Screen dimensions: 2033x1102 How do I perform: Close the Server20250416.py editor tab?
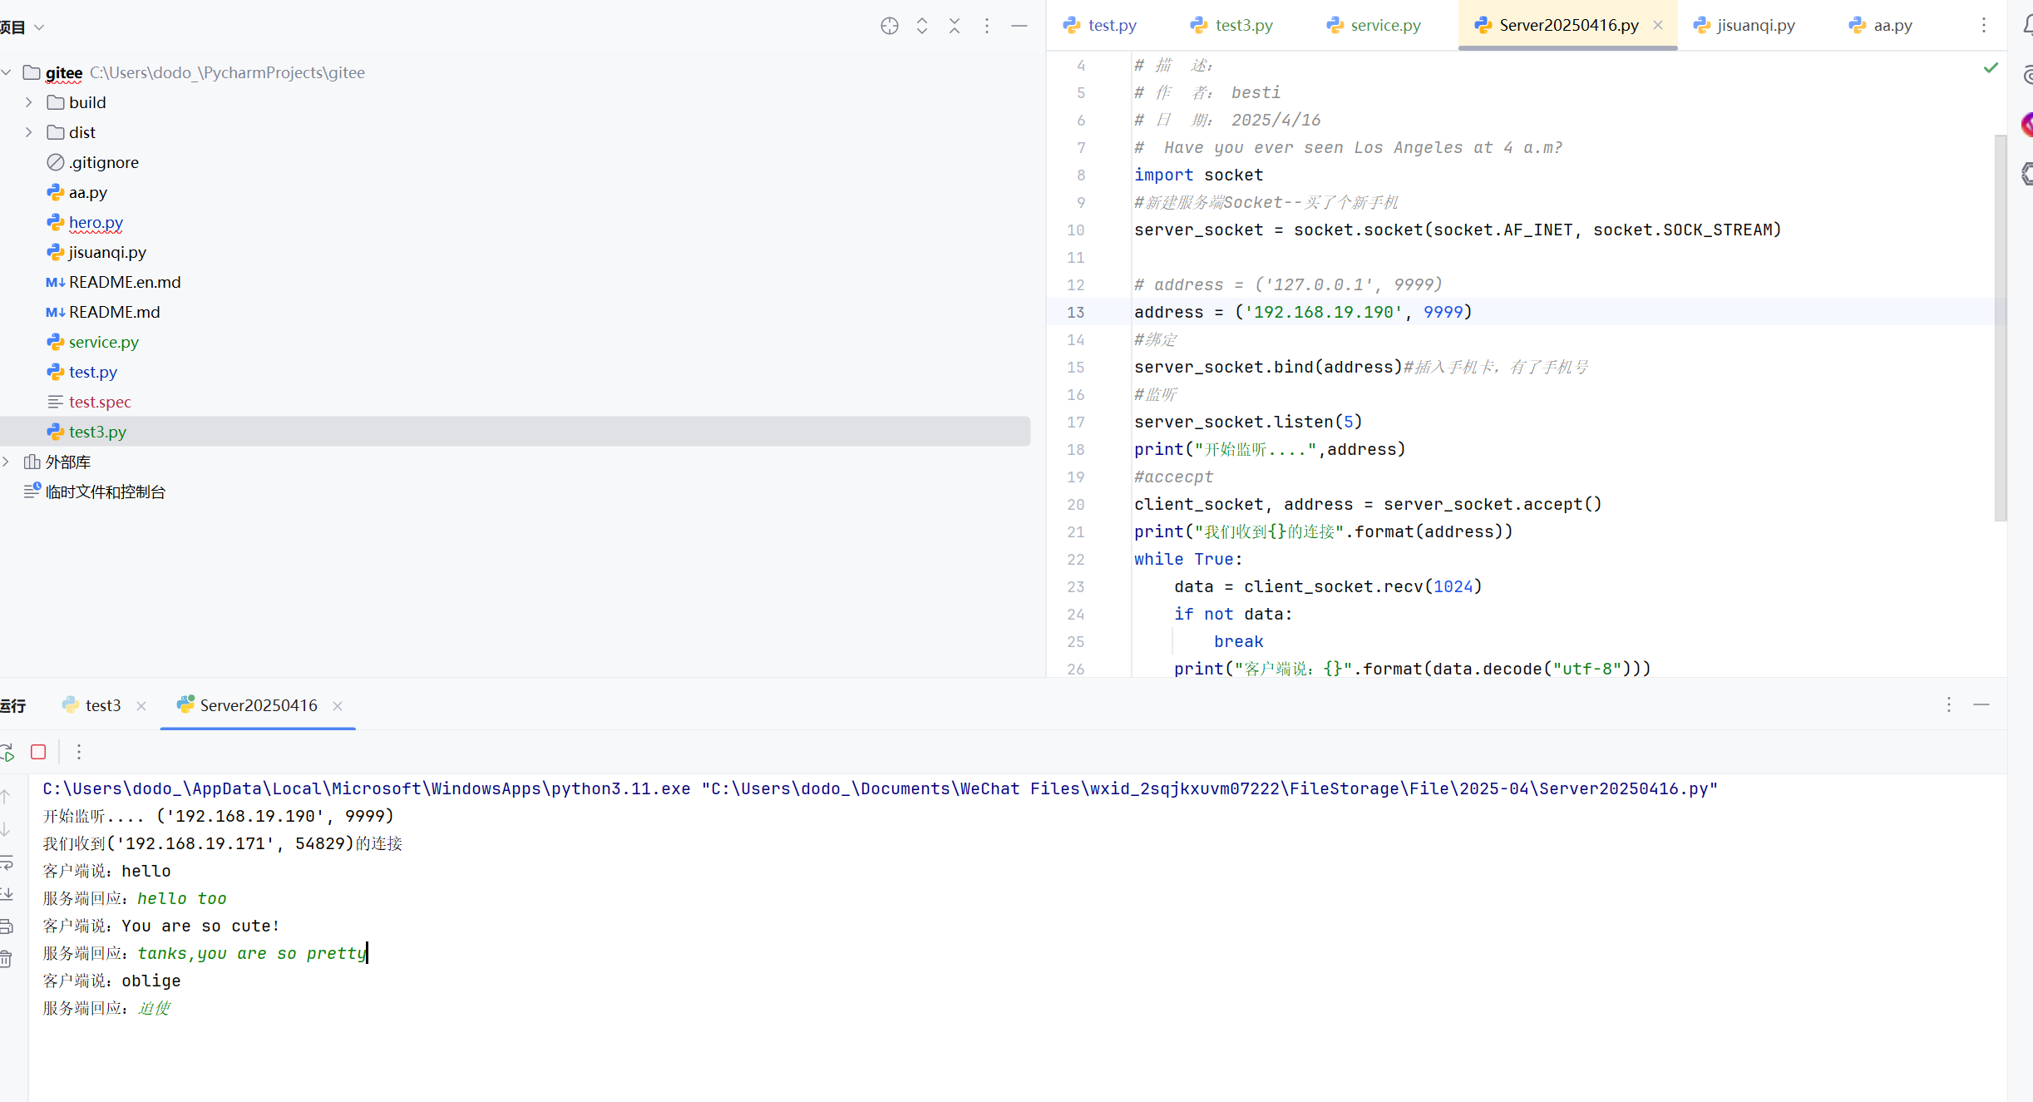(1658, 25)
